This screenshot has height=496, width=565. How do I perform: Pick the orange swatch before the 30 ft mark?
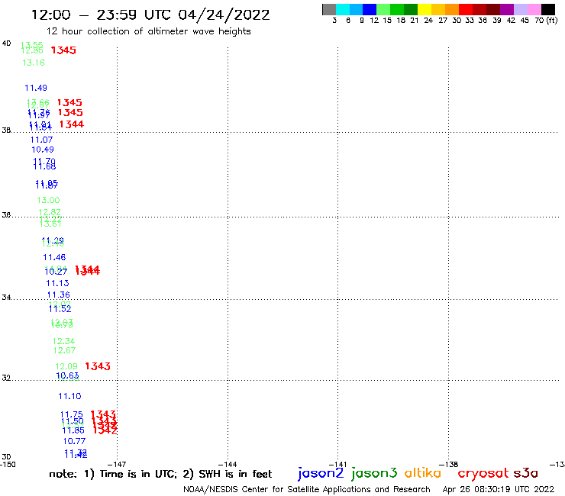click(452, 9)
